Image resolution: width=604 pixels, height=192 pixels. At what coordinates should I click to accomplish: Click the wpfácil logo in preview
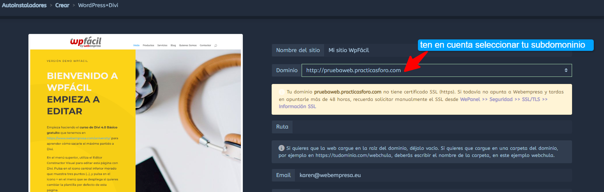[x=85, y=43]
